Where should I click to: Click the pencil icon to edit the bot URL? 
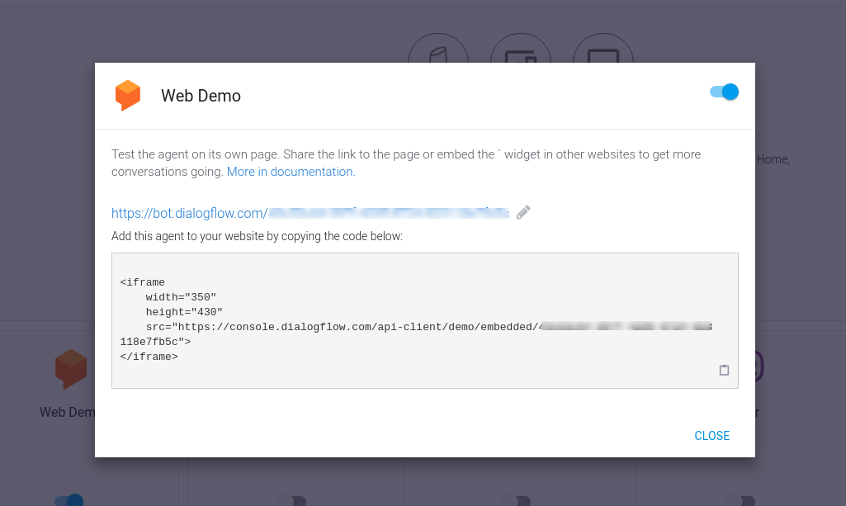pos(523,213)
